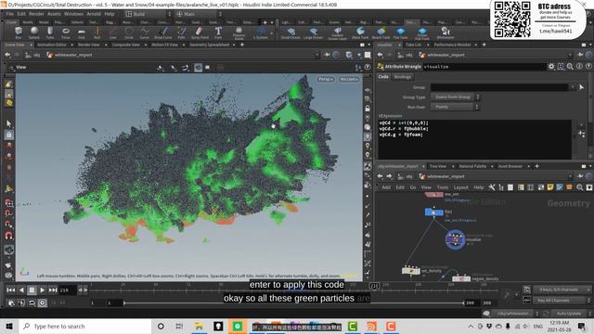Viewport: 594px width, 334px height.
Task: Click the obj path button in viewport pane
Action: [x=33, y=55]
